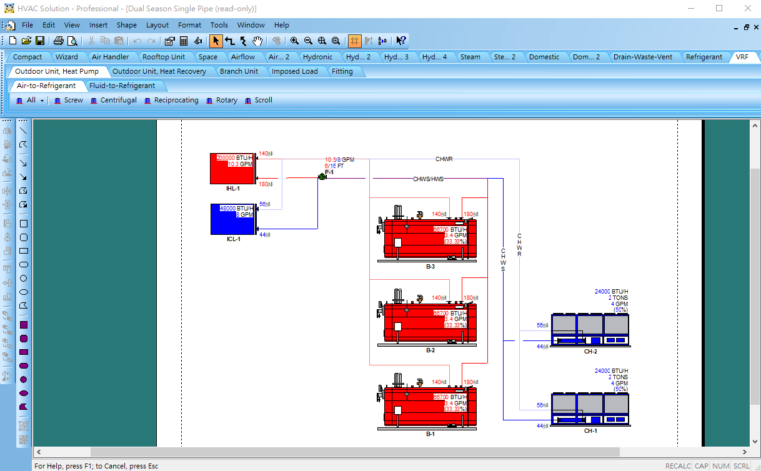Click the Reciprocating compressor button
The image size is (761, 471).
pos(171,100)
